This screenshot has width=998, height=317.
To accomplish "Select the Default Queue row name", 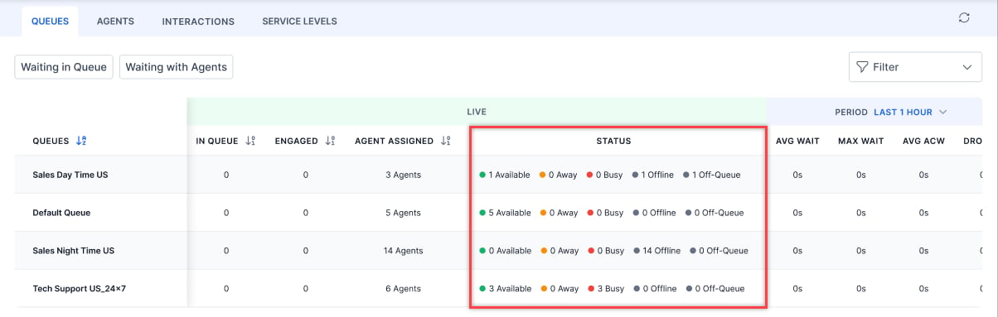I will tap(61, 213).
